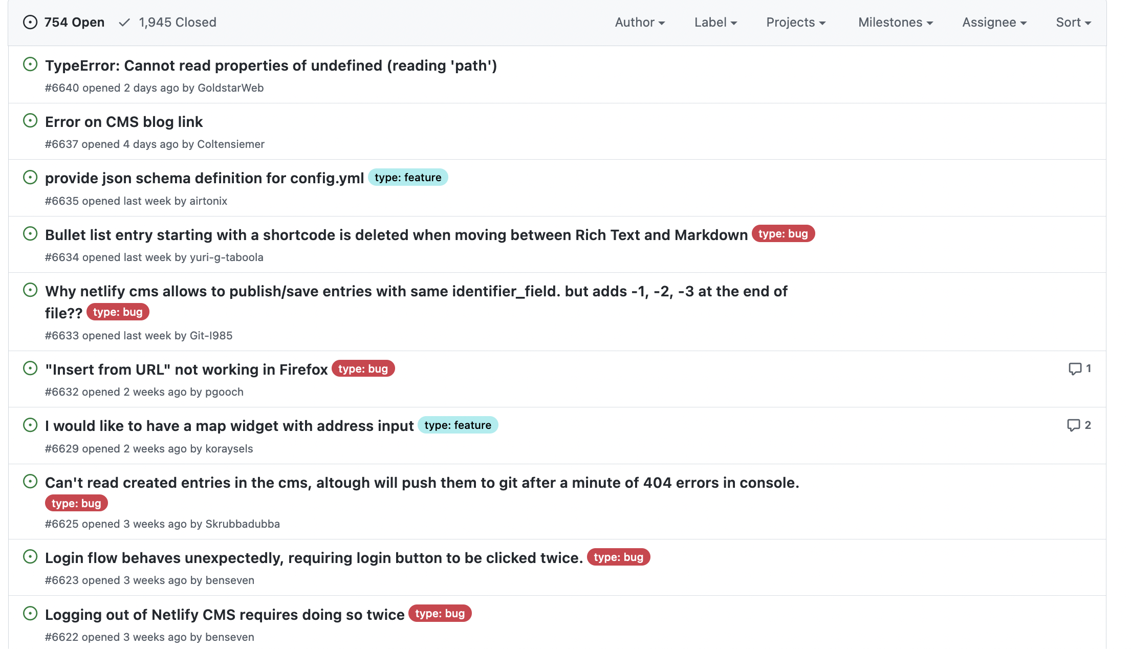Click the comment bubble icon on #6629
Screen dimensions: 1131x649
tap(1074, 424)
